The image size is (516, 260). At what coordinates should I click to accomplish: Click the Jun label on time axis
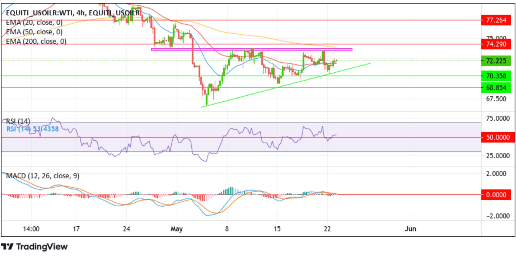(x=410, y=229)
